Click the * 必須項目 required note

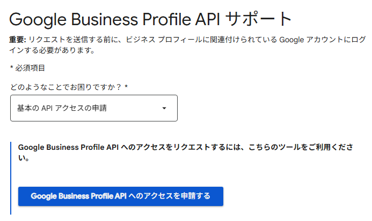click(27, 68)
